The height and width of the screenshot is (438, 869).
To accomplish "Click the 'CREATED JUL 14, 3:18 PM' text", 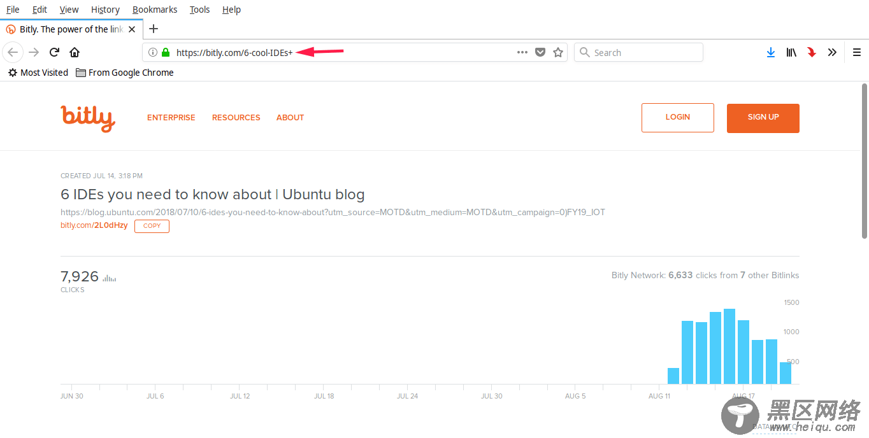I will 101,176.
